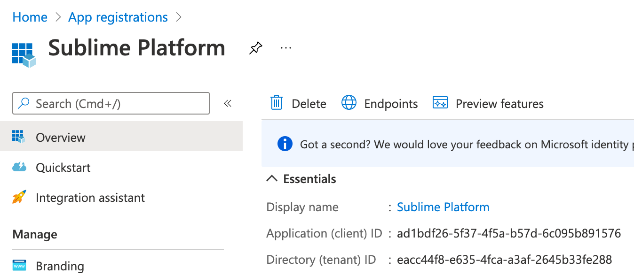Click the Application (client) ID value
Viewport: 634px width, 276px height.
click(509, 233)
